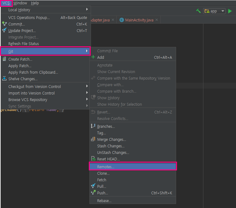The image size is (236, 208).
Task: Choose Pull... in Git submenu
Action: (x=133, y=186)
